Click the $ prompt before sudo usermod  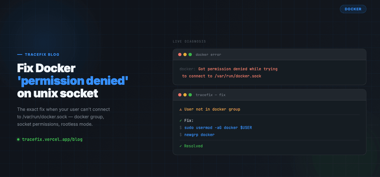[180, 127]
